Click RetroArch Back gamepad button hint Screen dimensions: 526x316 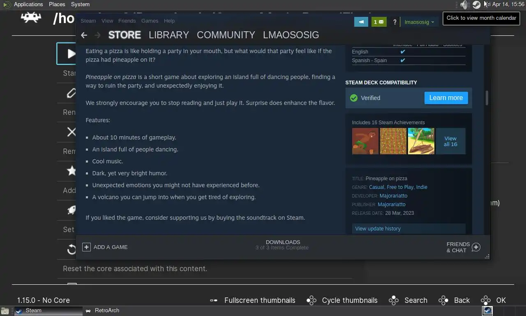tap(454, 300)
